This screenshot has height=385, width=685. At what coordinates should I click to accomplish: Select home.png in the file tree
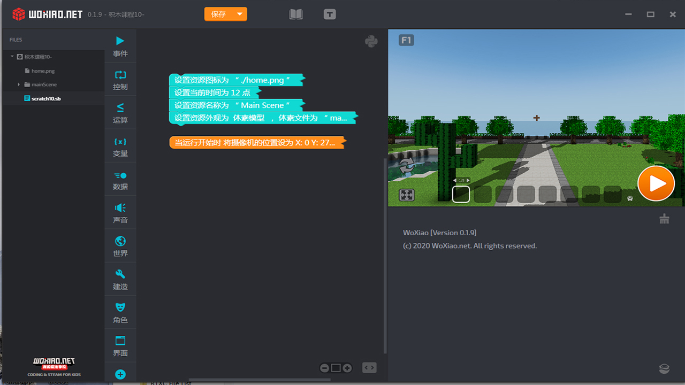tap(43, 71)
